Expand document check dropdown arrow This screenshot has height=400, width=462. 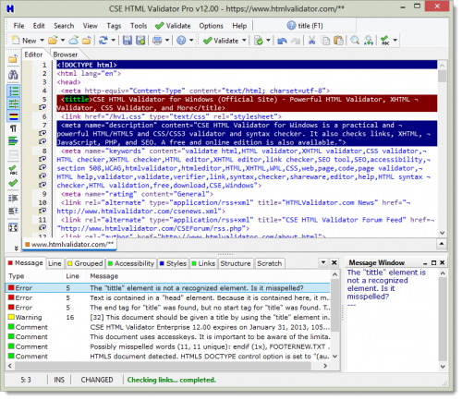(x=268, y=41)
